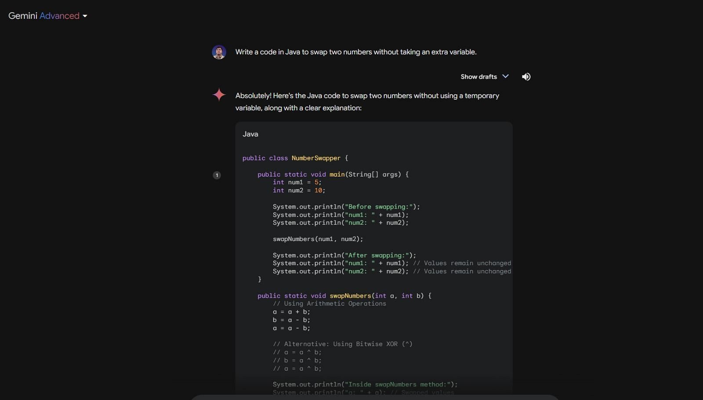Click the line 'int num2 = 10;'

[299, 191]
